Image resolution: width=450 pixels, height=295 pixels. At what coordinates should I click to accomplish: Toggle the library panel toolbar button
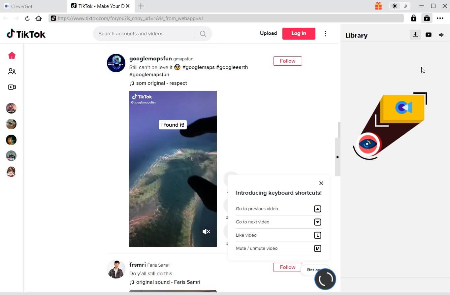click(x=427, y=18)
